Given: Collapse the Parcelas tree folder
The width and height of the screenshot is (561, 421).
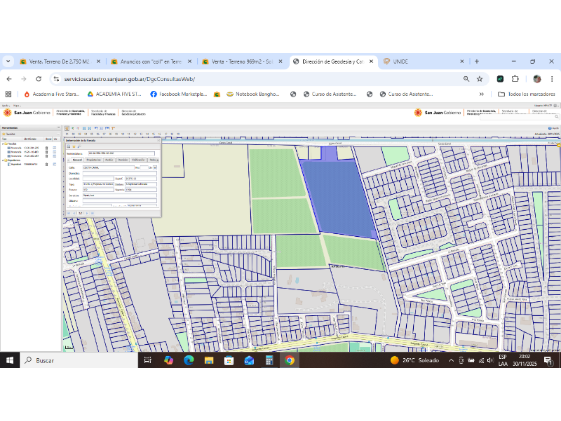Looking at the screenshot, I should click(3, 144).
